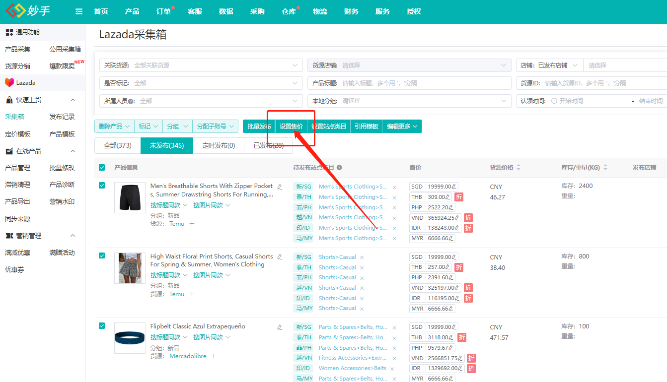The width and height of the screenshot is (667, 382).
Task: Open the 物流 menu in the top navigation
Action: coord(320,11)
